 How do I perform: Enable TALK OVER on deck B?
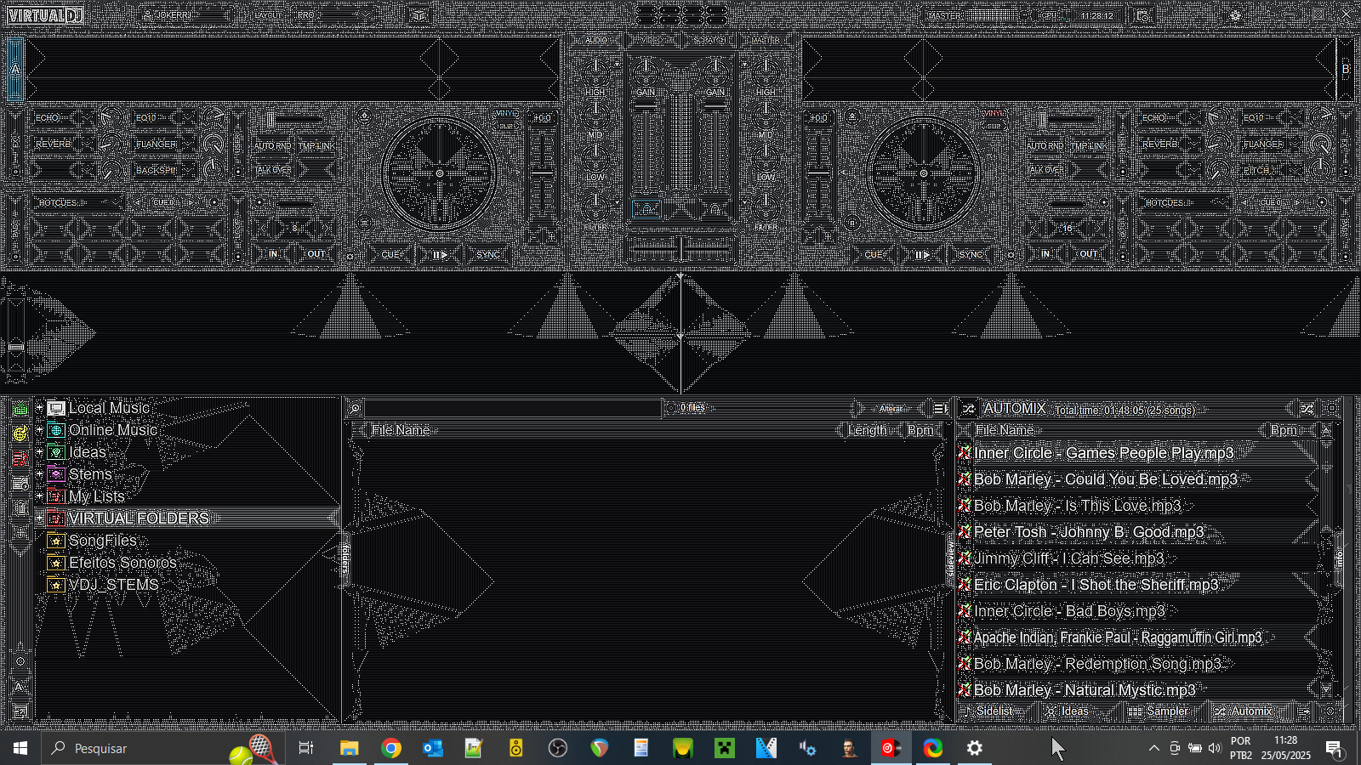click(x=1046, y=170)
